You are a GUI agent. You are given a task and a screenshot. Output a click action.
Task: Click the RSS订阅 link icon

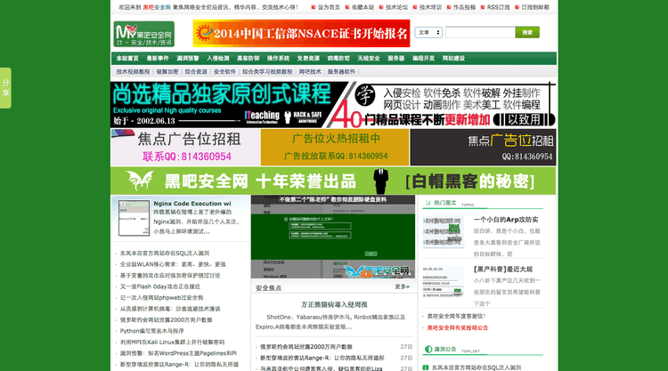click(484, 7)
